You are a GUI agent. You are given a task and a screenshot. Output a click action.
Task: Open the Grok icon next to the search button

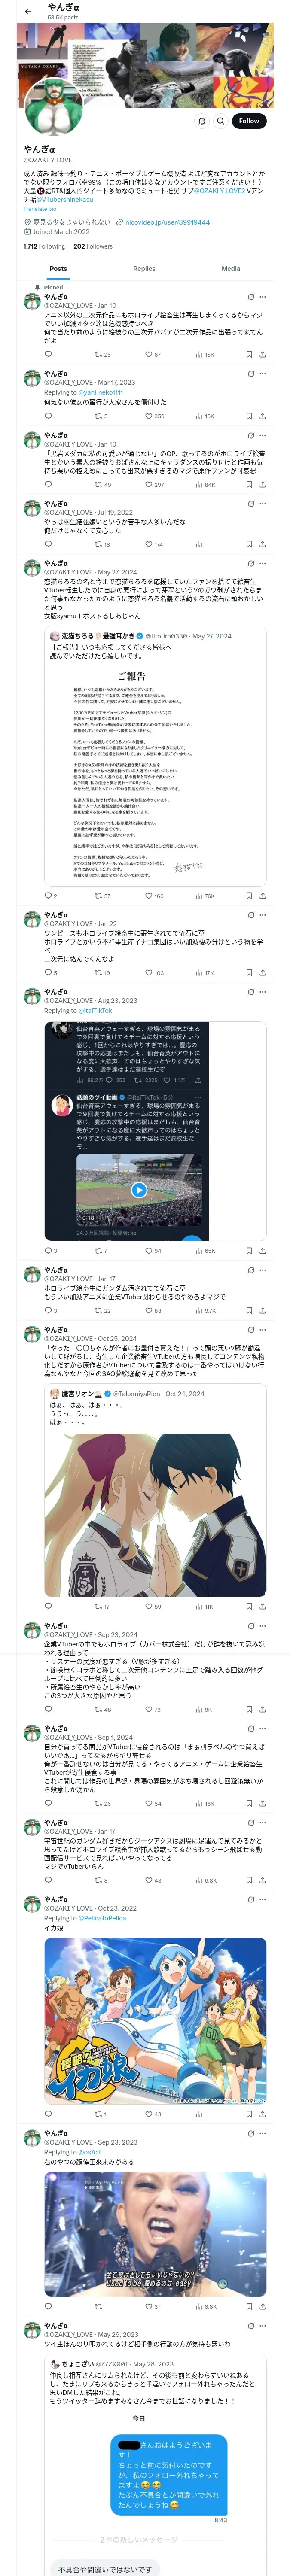202,120
